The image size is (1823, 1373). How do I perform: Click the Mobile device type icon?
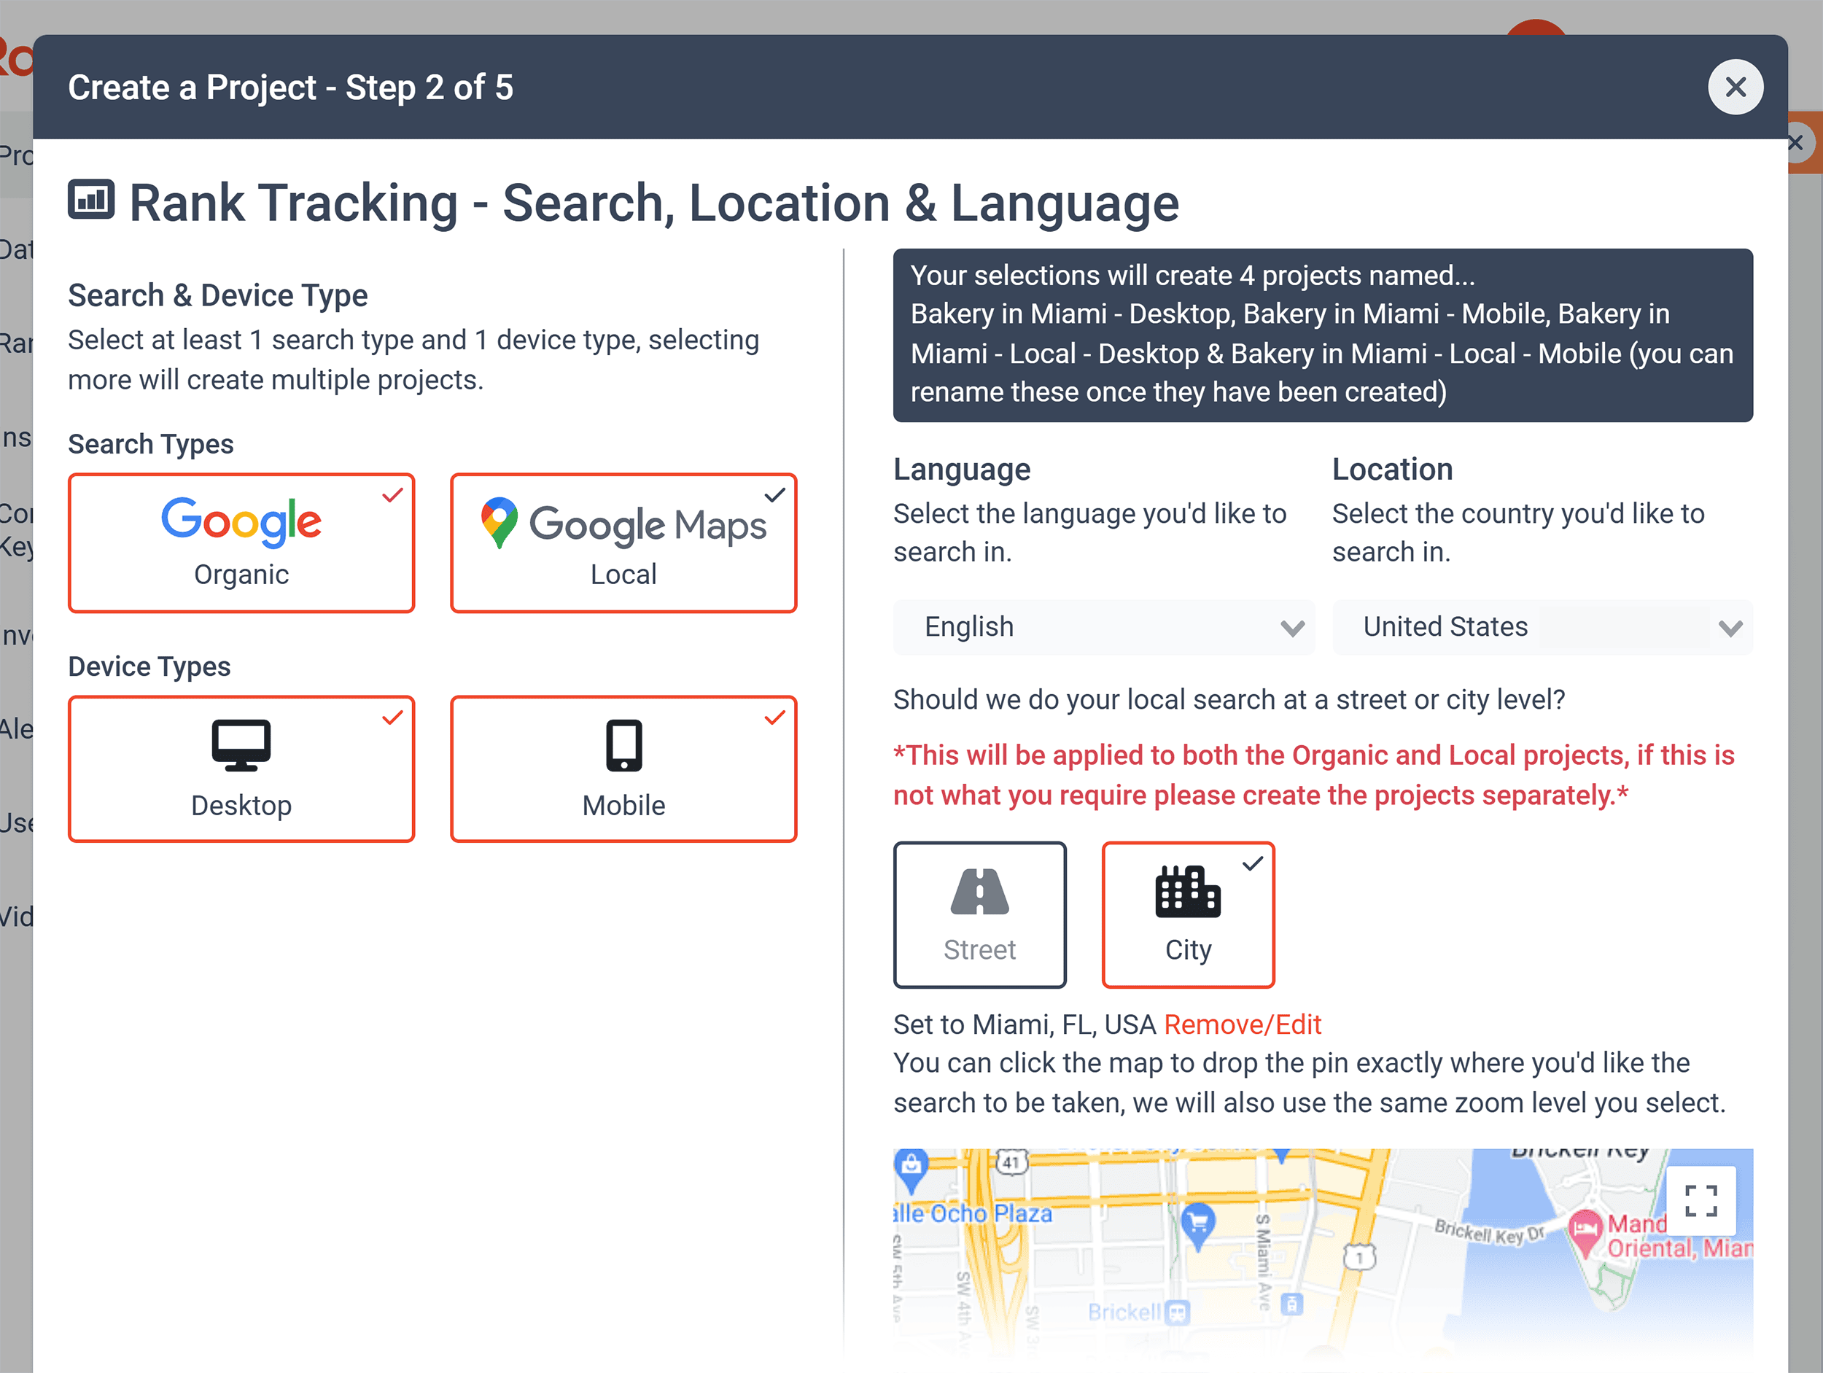[623, 746]
